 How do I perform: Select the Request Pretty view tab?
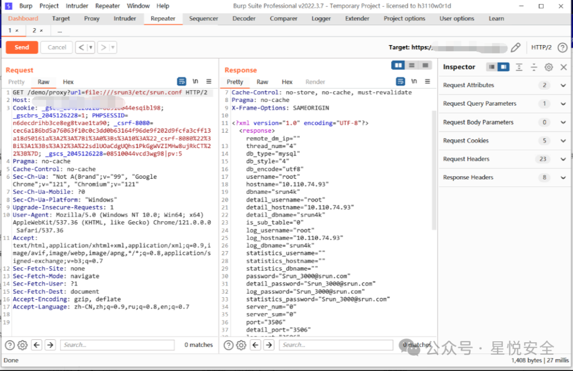pyautogui.click(x=16, y=82)
